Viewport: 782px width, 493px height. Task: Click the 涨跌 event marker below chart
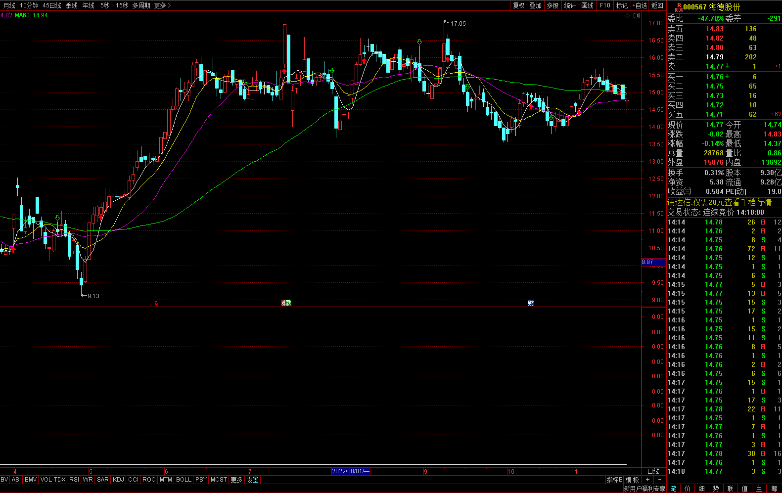click(x=286, y=303)
